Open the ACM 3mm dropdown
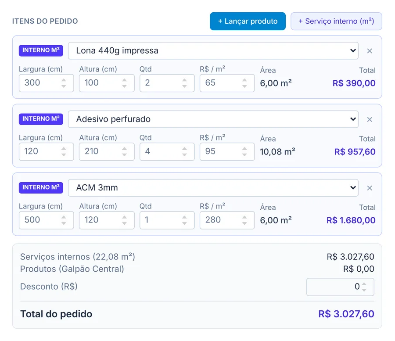The width and height of the screenshot is (395, 341). tap(213, 188)
